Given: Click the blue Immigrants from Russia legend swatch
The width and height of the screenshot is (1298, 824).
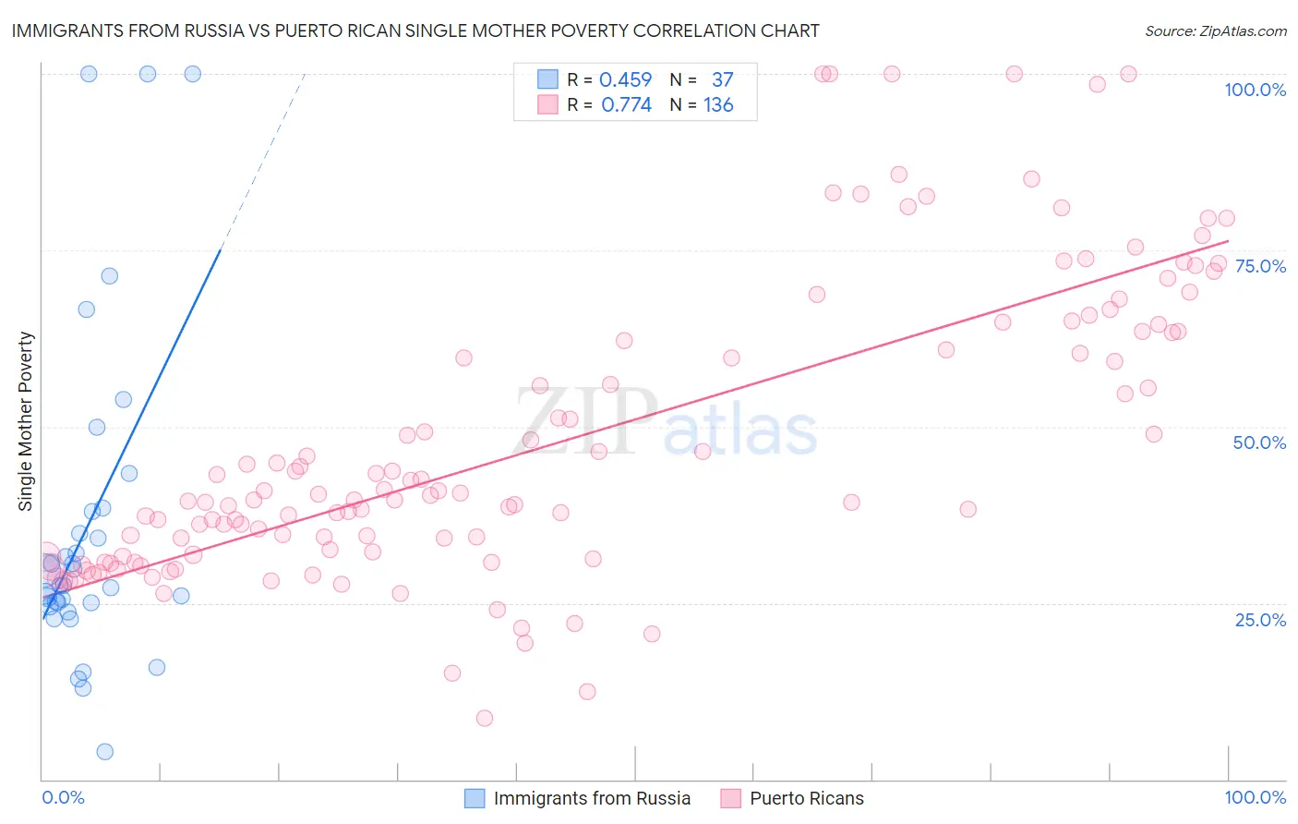Looking at the screenshot, I should pyautogui.click(x=475, y=798).
